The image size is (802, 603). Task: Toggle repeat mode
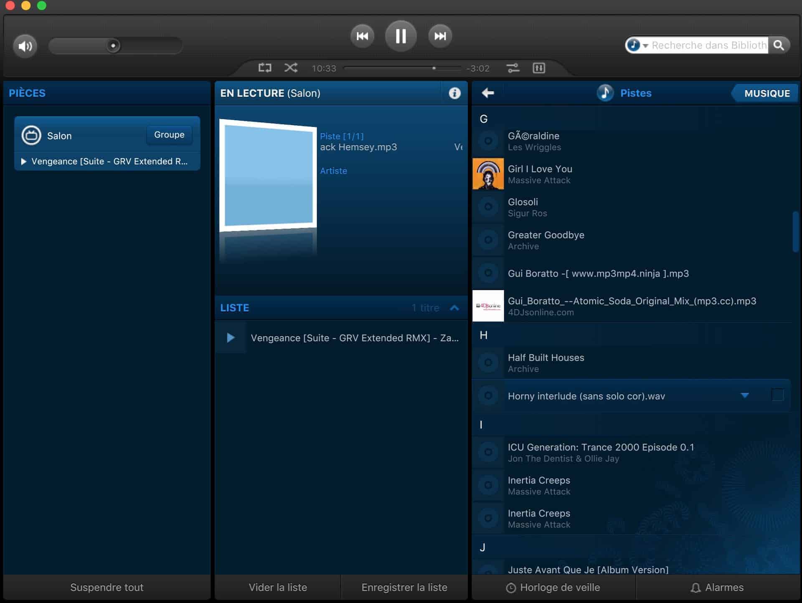(265, 68)
